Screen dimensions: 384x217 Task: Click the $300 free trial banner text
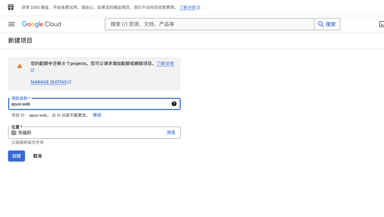coord(100,8)
